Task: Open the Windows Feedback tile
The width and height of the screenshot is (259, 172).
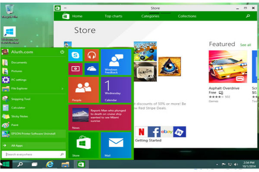Action: pos(116,62)
